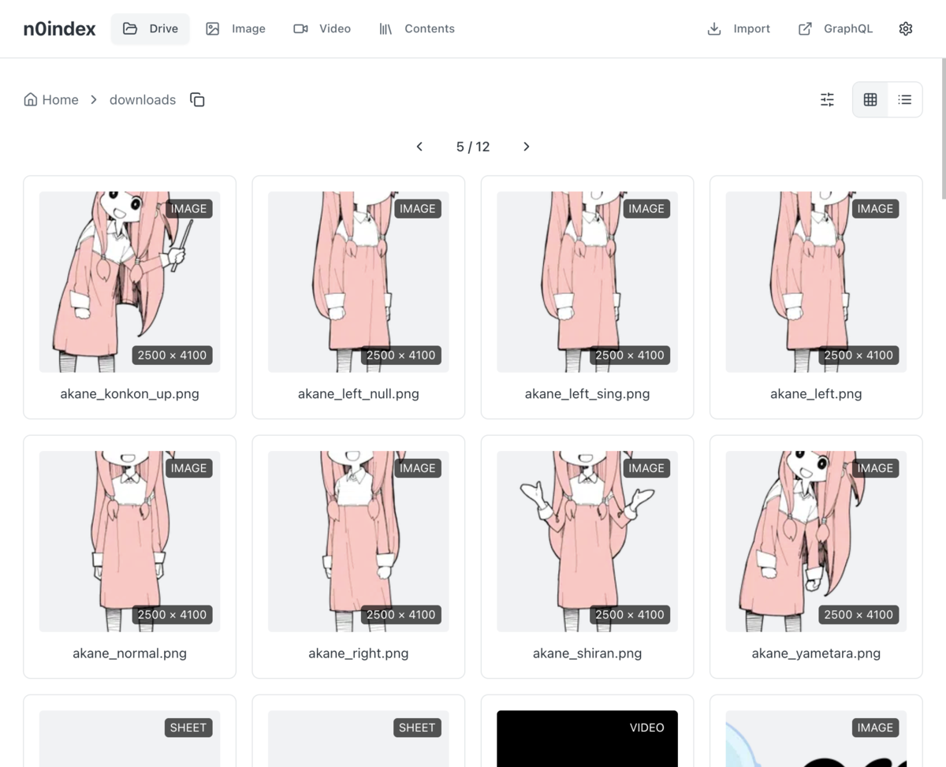Click the second SHEET card
Image resolution: width=946 pixels, height=767 pixels.
(x=359, y=731)
